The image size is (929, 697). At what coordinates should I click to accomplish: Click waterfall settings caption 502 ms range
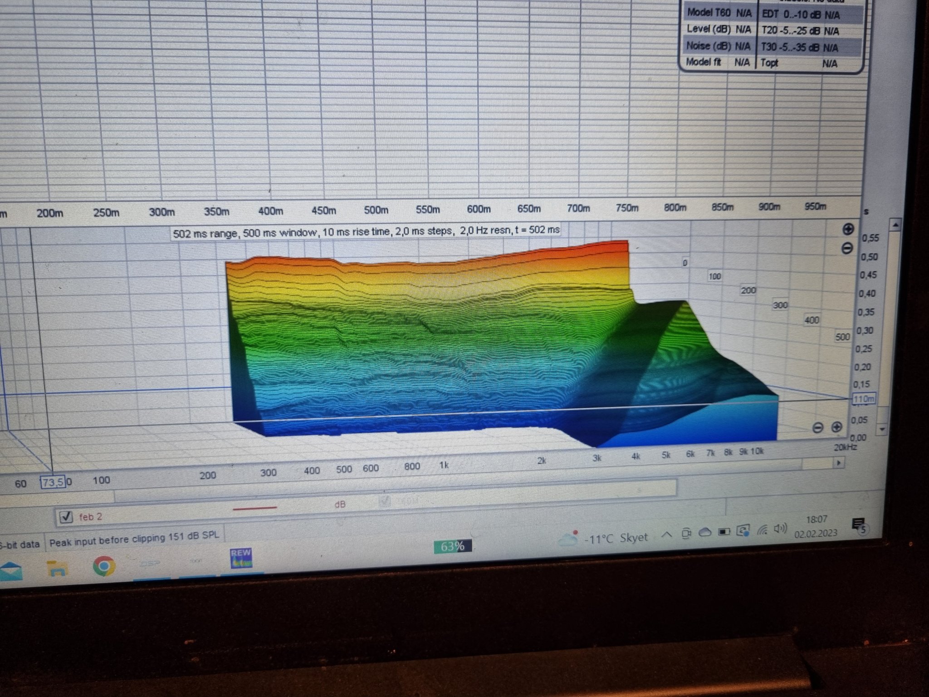click(x=366, y=232)
